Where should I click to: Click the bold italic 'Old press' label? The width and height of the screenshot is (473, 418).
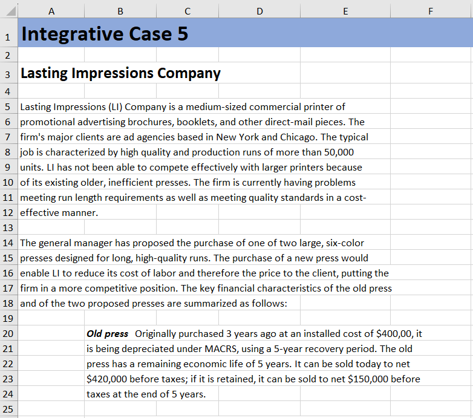pos(108,333)
